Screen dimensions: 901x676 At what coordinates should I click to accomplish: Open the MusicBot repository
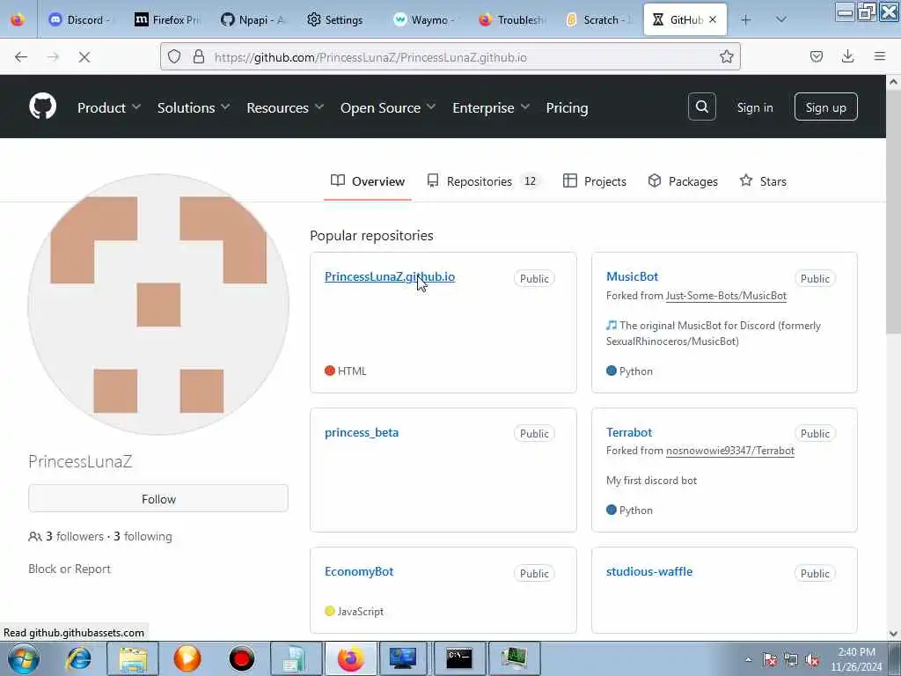pyautogui.click(x=632, y=276)
